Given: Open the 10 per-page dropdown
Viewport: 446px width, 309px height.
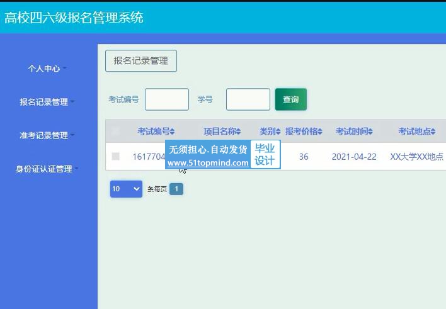Looking at the screenshot, I should [126, 189].
